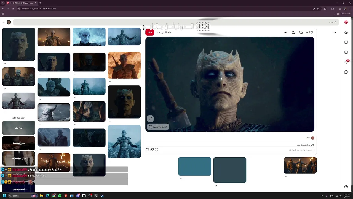This screenshot has height=199, width=353.
Task: Open the All Bookmarks folder
Action: coord(344,14)
